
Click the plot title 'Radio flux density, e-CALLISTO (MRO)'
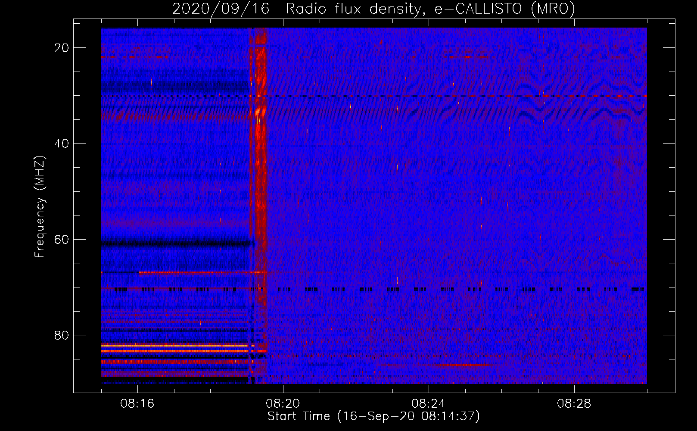point(430,9)
